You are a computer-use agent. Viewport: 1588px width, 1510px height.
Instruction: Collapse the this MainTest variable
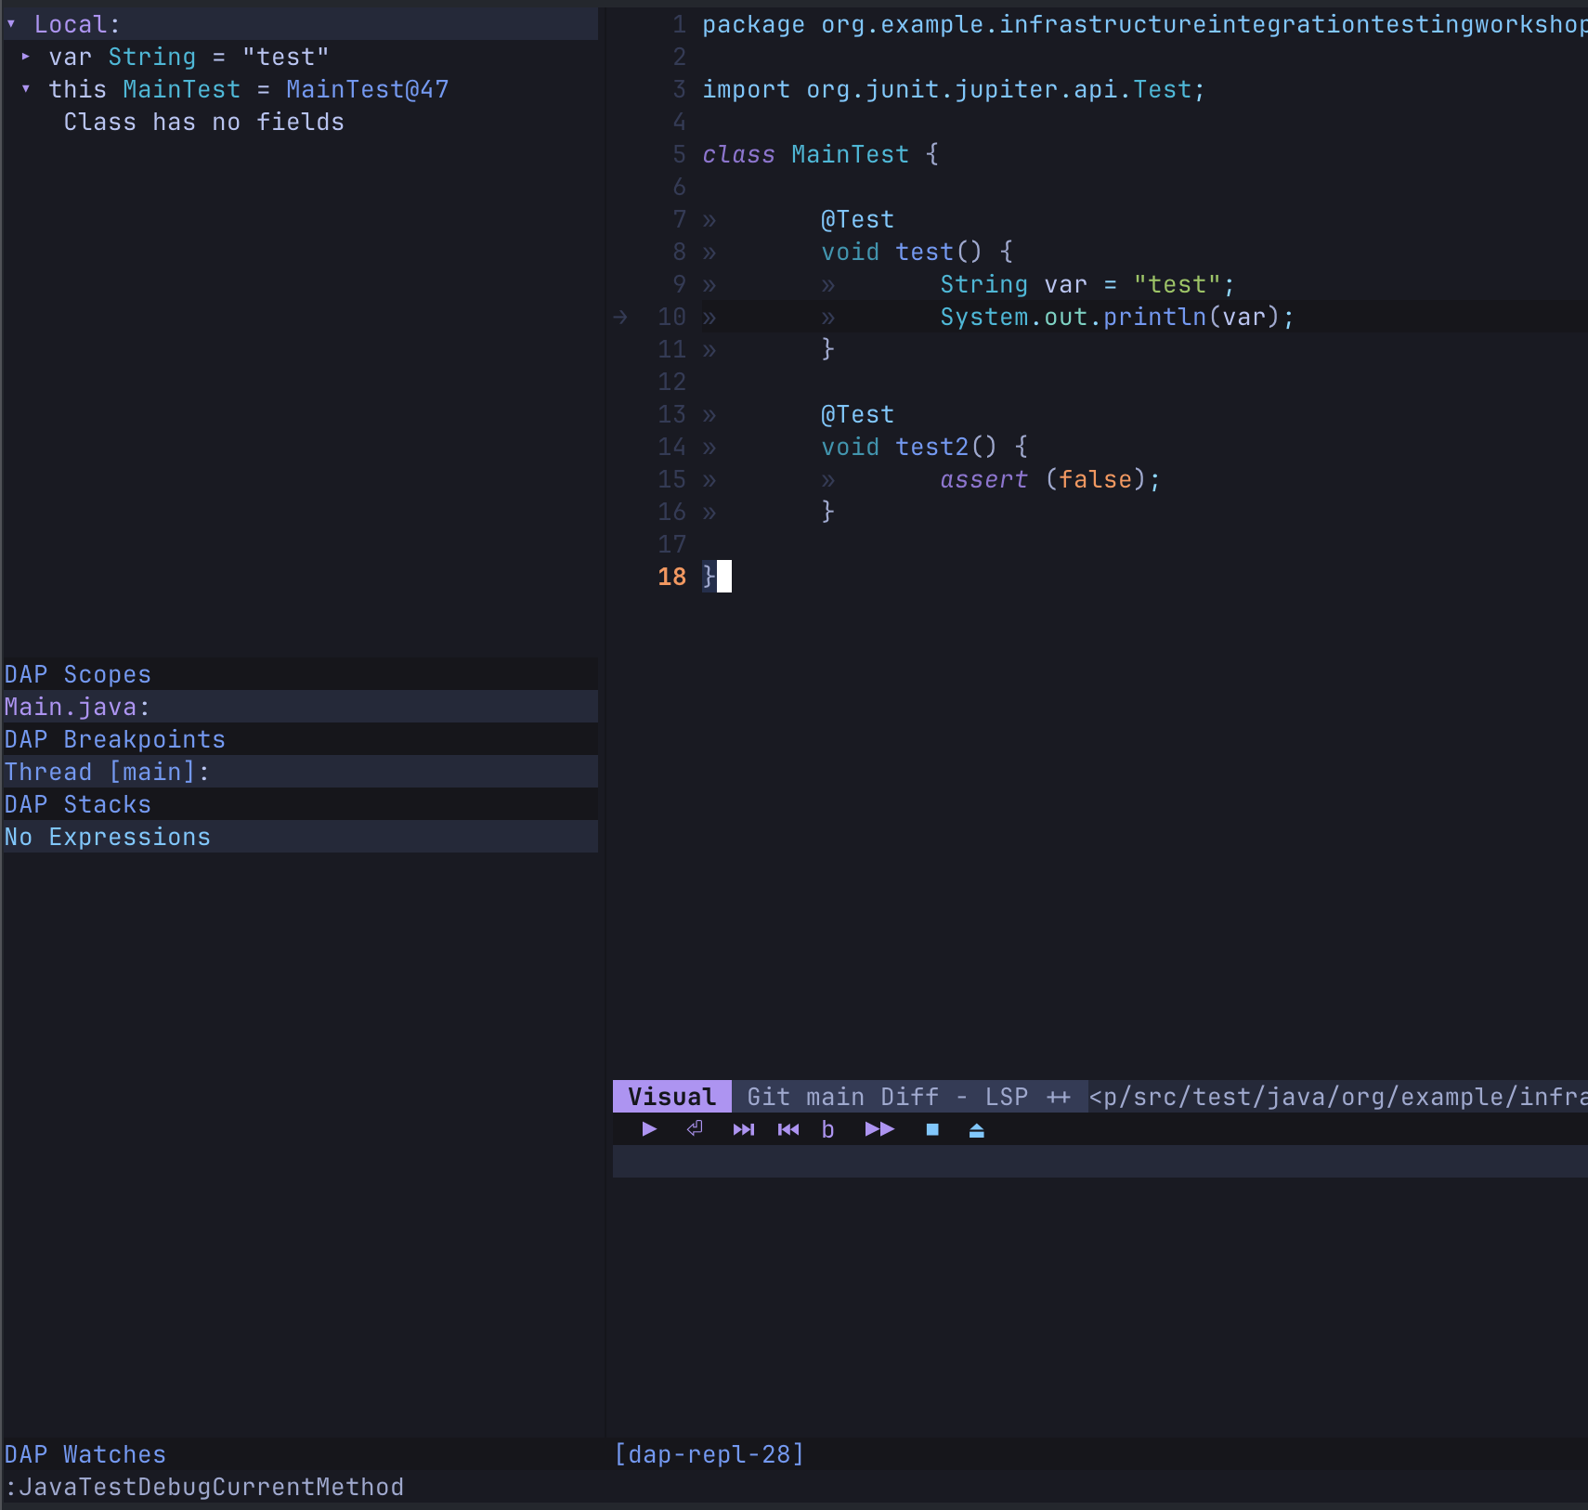point(26,89)
